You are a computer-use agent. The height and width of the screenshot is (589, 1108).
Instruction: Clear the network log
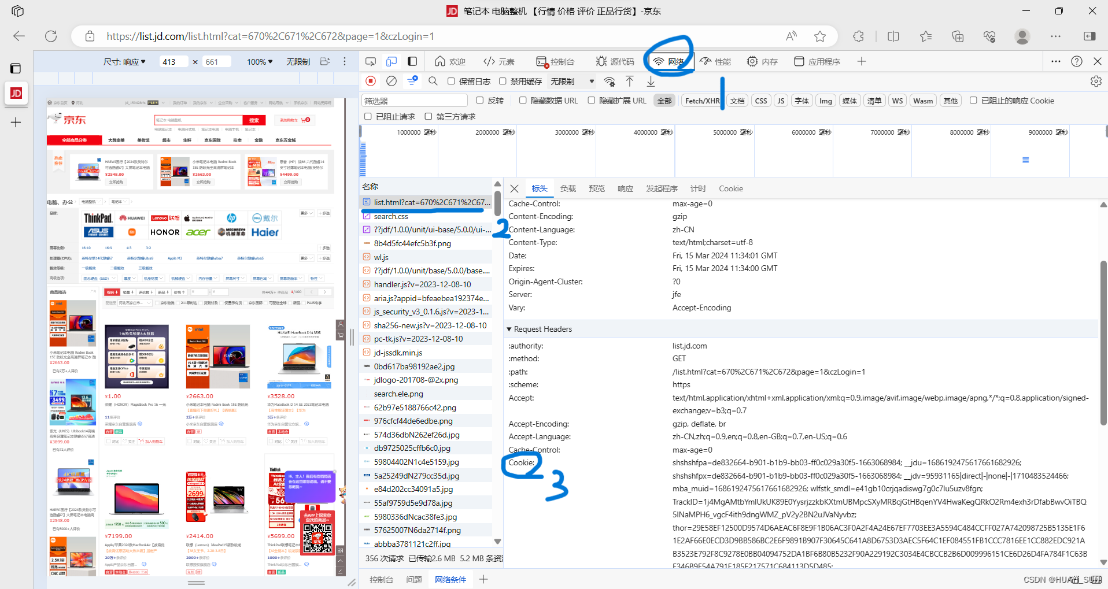tap(392, 81)
